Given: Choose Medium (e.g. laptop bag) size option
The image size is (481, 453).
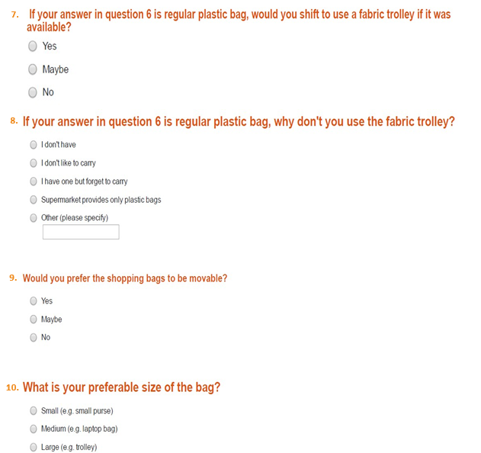Looking at the screenshot, I should pyautogui.click(x=33, y=429).
